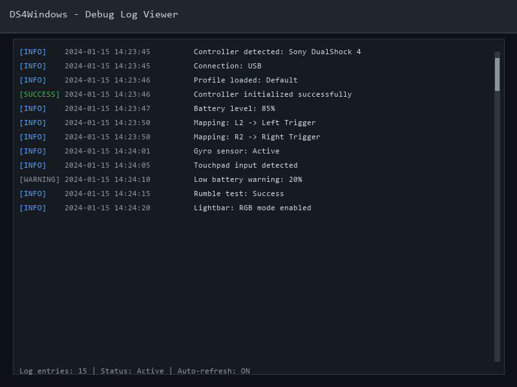Viewport: 517px width, 387px height.
Task: Click the [WARNING] tag on the low battery entry
Action: (x=39, y=179)
